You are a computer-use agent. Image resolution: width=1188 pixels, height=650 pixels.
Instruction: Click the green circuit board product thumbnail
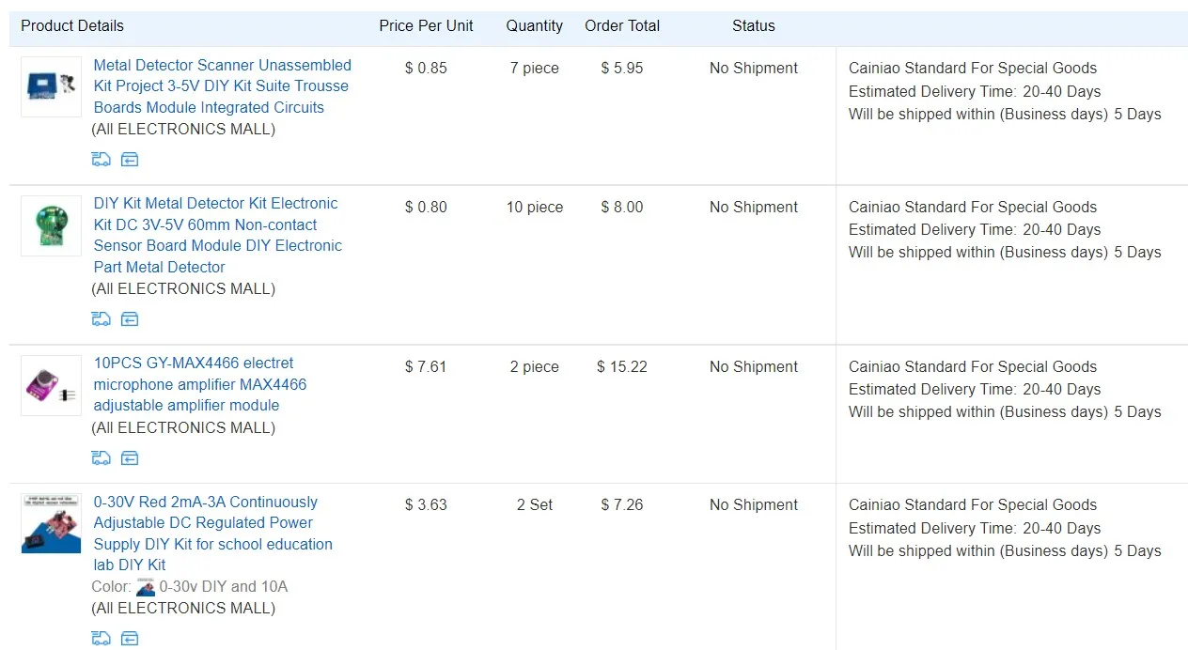tap(51, 225)
